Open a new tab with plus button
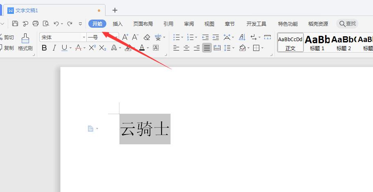 (x=115, y=10)
